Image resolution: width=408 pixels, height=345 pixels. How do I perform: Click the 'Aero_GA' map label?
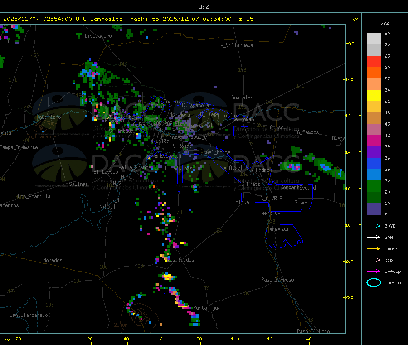pos(271,214)
